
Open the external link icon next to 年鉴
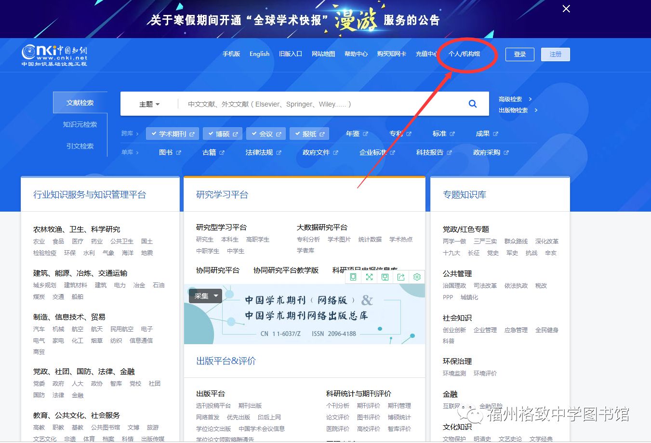(x=365, y=134)
